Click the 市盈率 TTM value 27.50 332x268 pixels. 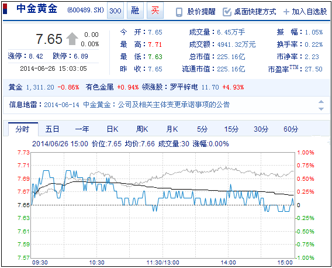pos(313,69)
